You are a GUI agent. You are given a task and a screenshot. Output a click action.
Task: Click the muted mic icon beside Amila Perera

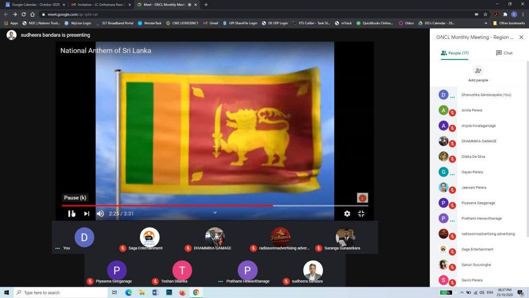pos(453,113)
